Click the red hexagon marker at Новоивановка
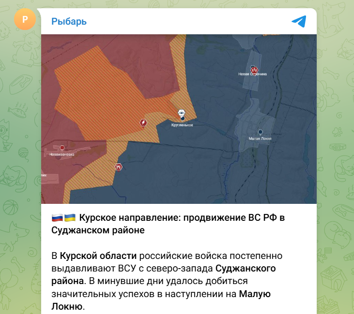Screen dimensions: 354x314 (62, 148)
